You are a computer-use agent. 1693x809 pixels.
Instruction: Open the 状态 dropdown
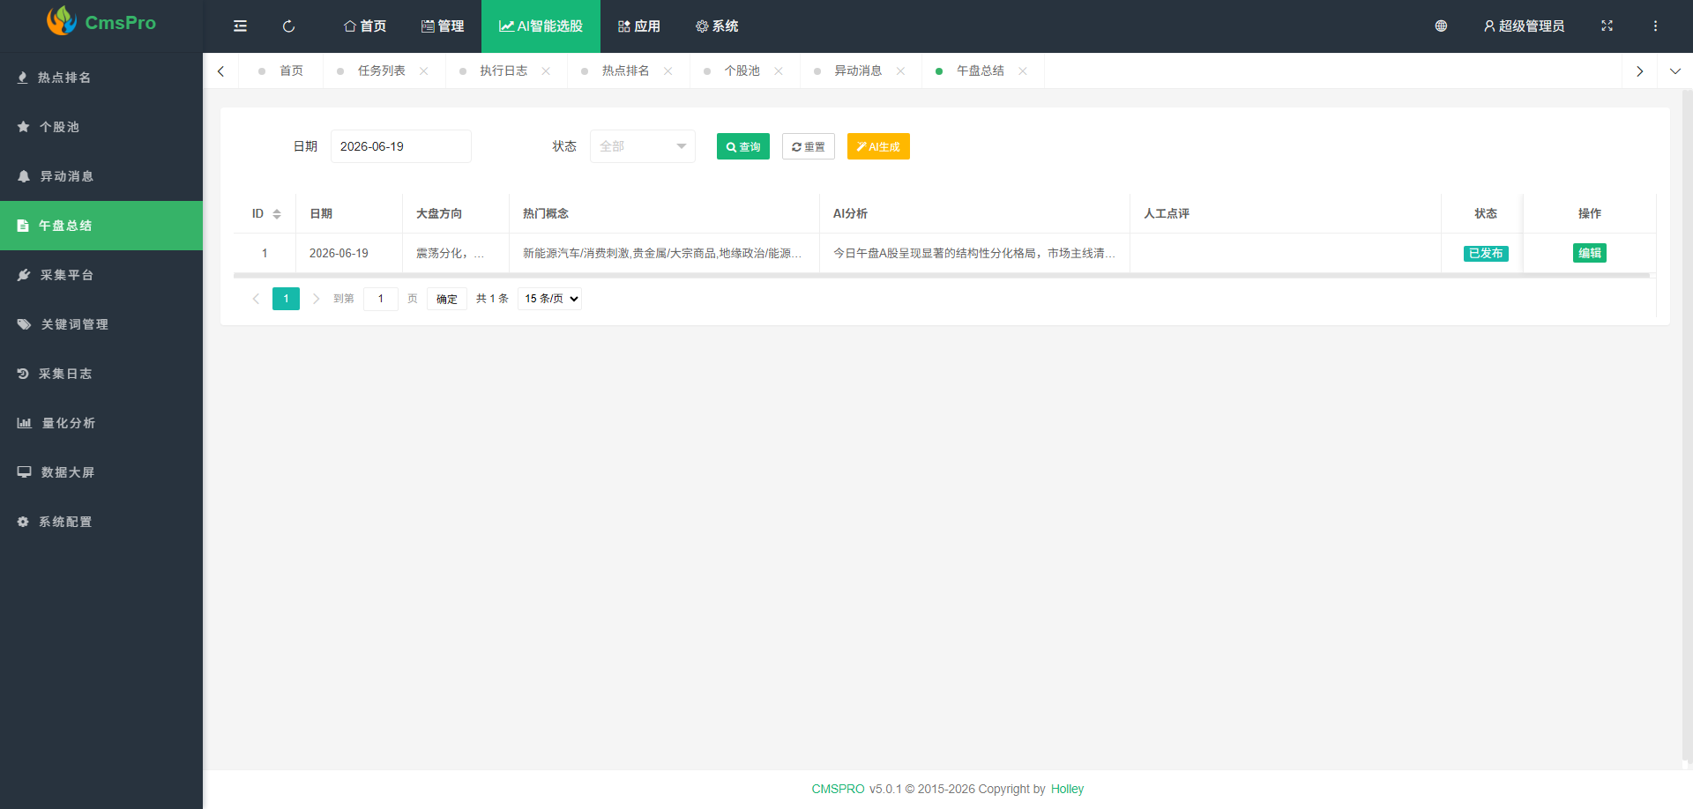643,146
